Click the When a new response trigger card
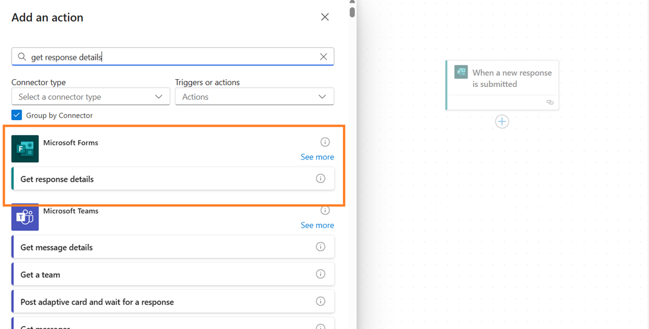Screen dimensions: 649x329 coord(502,85)
